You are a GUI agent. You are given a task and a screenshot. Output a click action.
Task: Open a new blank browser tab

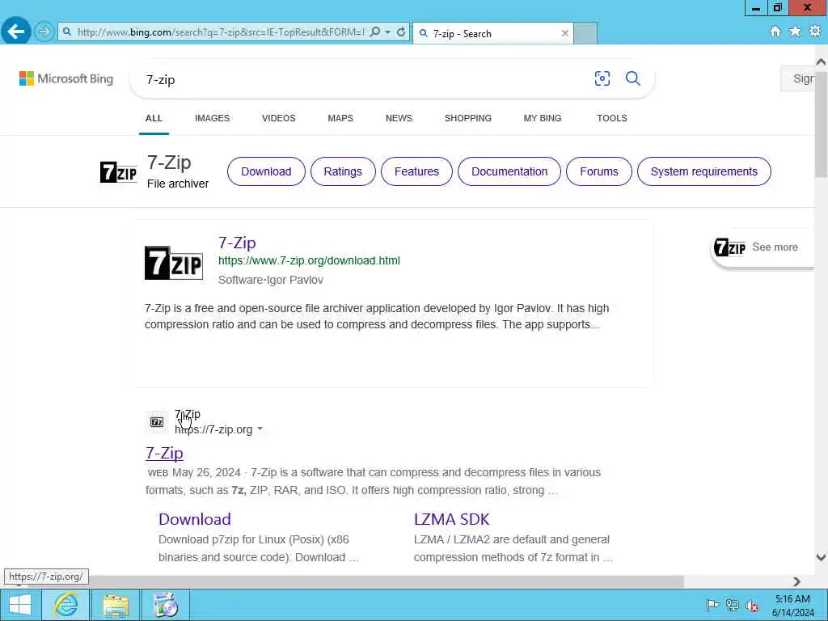point(585,33)
